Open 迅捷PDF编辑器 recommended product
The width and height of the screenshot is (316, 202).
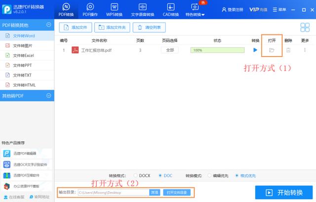point(26,154)
